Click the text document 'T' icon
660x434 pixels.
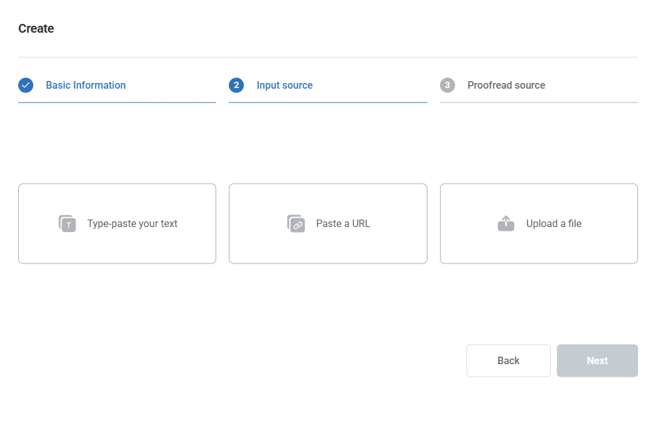click(x=67, y=223)
